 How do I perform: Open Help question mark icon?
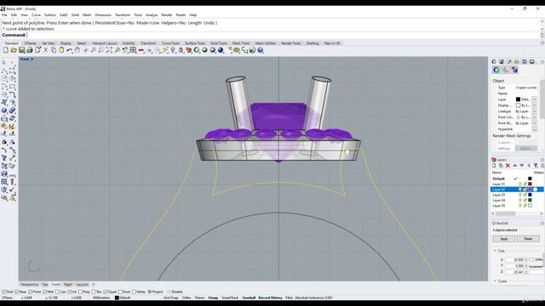(261, 50)
